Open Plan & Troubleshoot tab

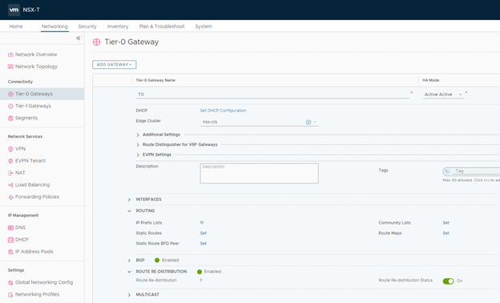(x=162, y=26)
